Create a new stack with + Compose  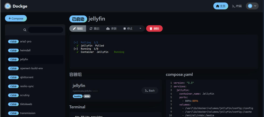pyautogui.click(x=16, y=18)
